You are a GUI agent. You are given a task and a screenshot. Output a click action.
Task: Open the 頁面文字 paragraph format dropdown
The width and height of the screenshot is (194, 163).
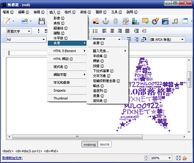point(19,31)
